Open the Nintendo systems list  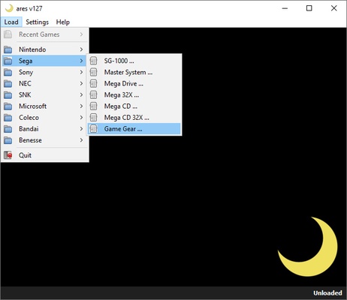click(x=44, y=49)
